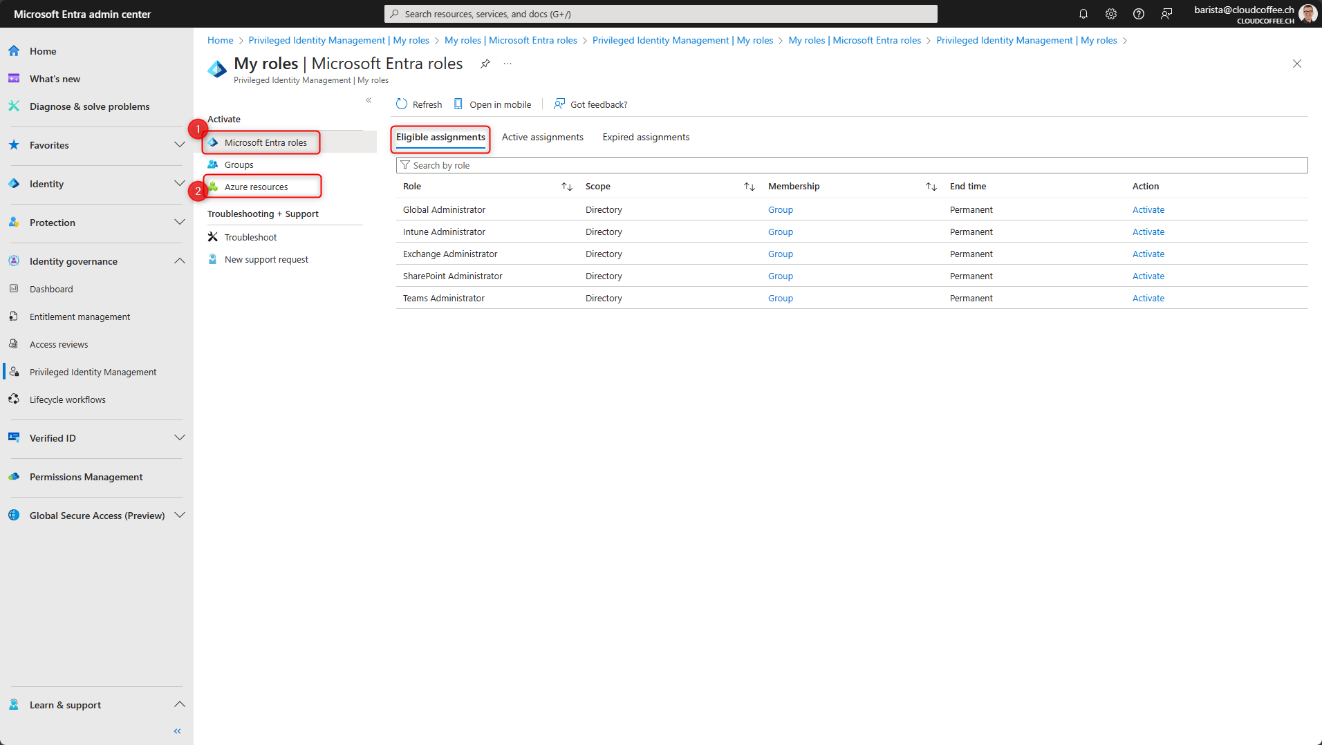
Task: Expand Global Secure Access (Preview)
Action: (x=180, y=516)
